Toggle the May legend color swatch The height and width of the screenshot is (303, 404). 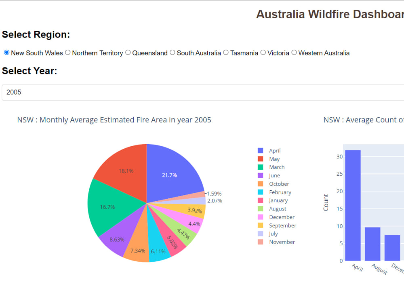(261, 159)
